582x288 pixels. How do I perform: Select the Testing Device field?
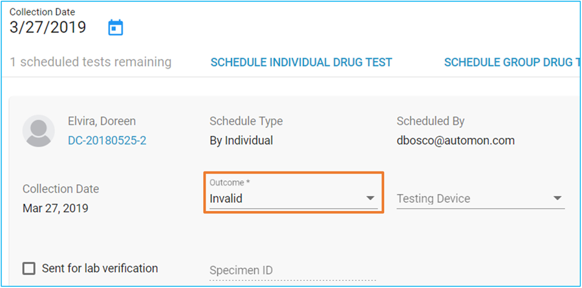pos(480,199)
